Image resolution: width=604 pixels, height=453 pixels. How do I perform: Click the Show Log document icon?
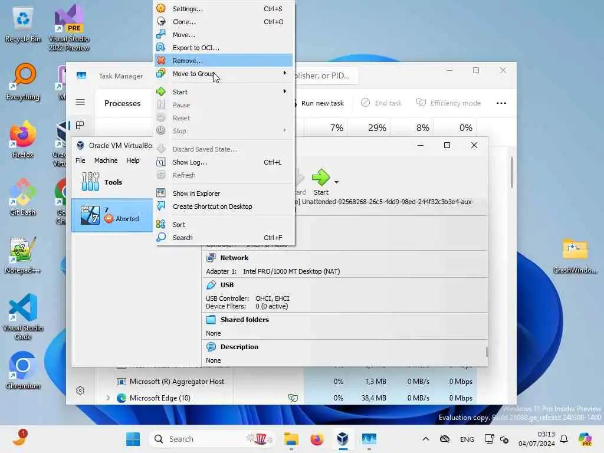(x=161, y=162)
